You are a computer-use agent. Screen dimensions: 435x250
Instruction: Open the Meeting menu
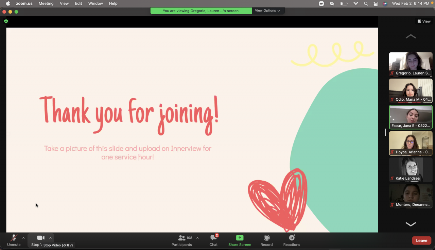click(x=46, y=3)
